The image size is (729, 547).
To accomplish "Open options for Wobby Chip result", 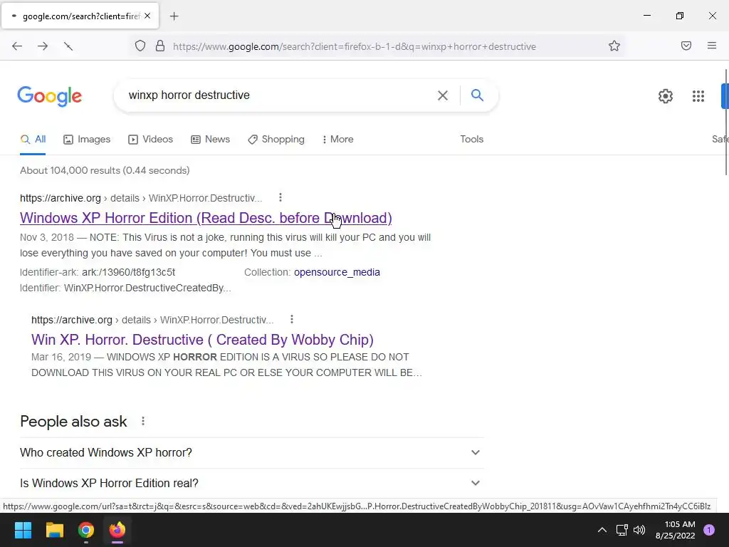I will coord(291,320).
